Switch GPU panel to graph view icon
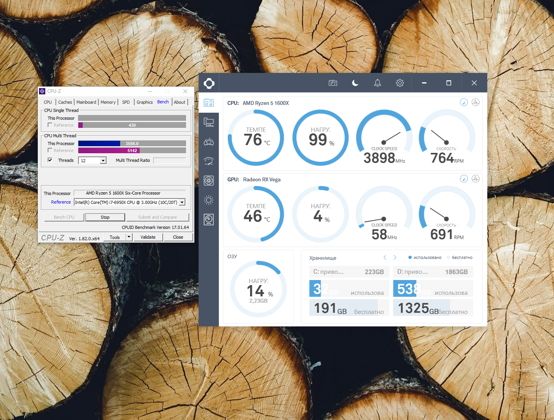The image size is (554, 420). coord(476,179)
